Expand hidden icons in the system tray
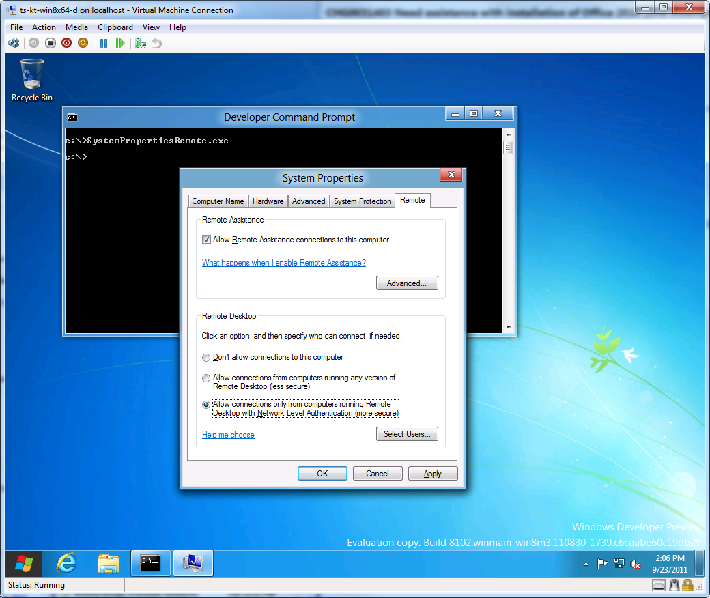The image size is (710, 598). [x=586, y=565]
